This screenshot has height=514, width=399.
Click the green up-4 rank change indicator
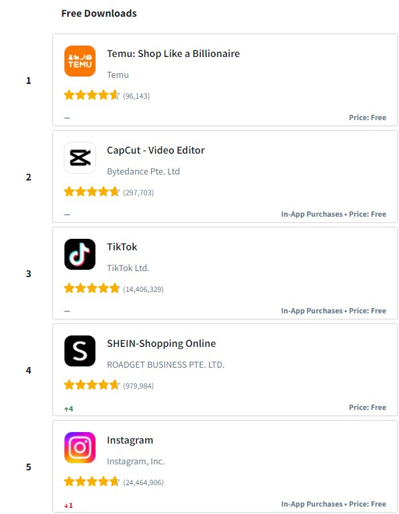tap(69, 409)
